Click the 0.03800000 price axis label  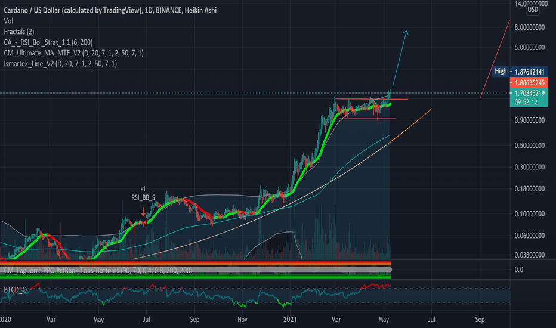coord(529,255)
